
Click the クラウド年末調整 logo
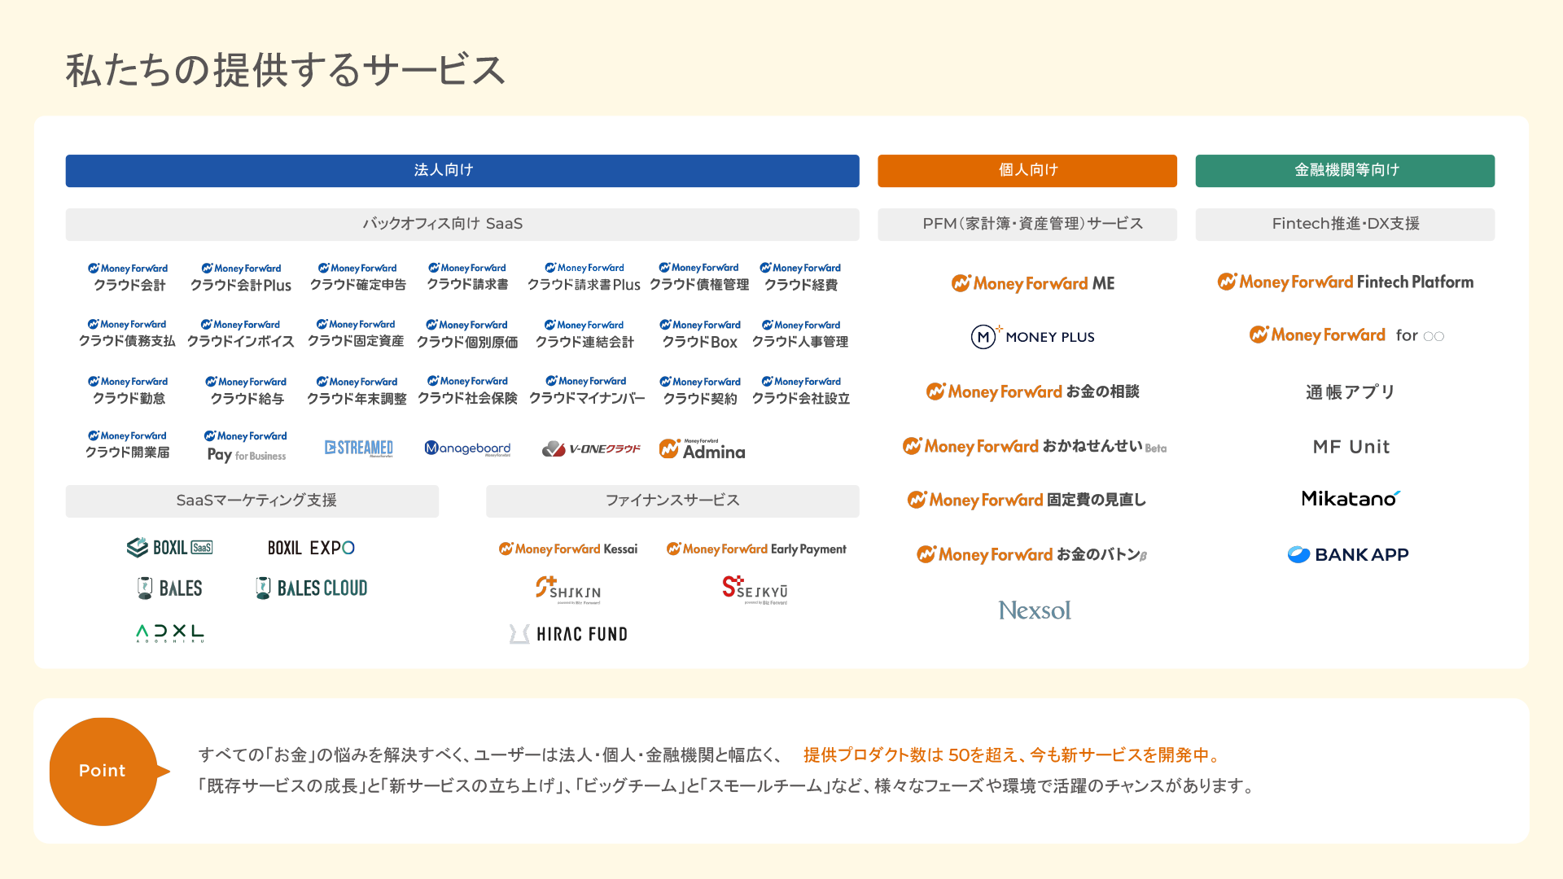[357, 391]
